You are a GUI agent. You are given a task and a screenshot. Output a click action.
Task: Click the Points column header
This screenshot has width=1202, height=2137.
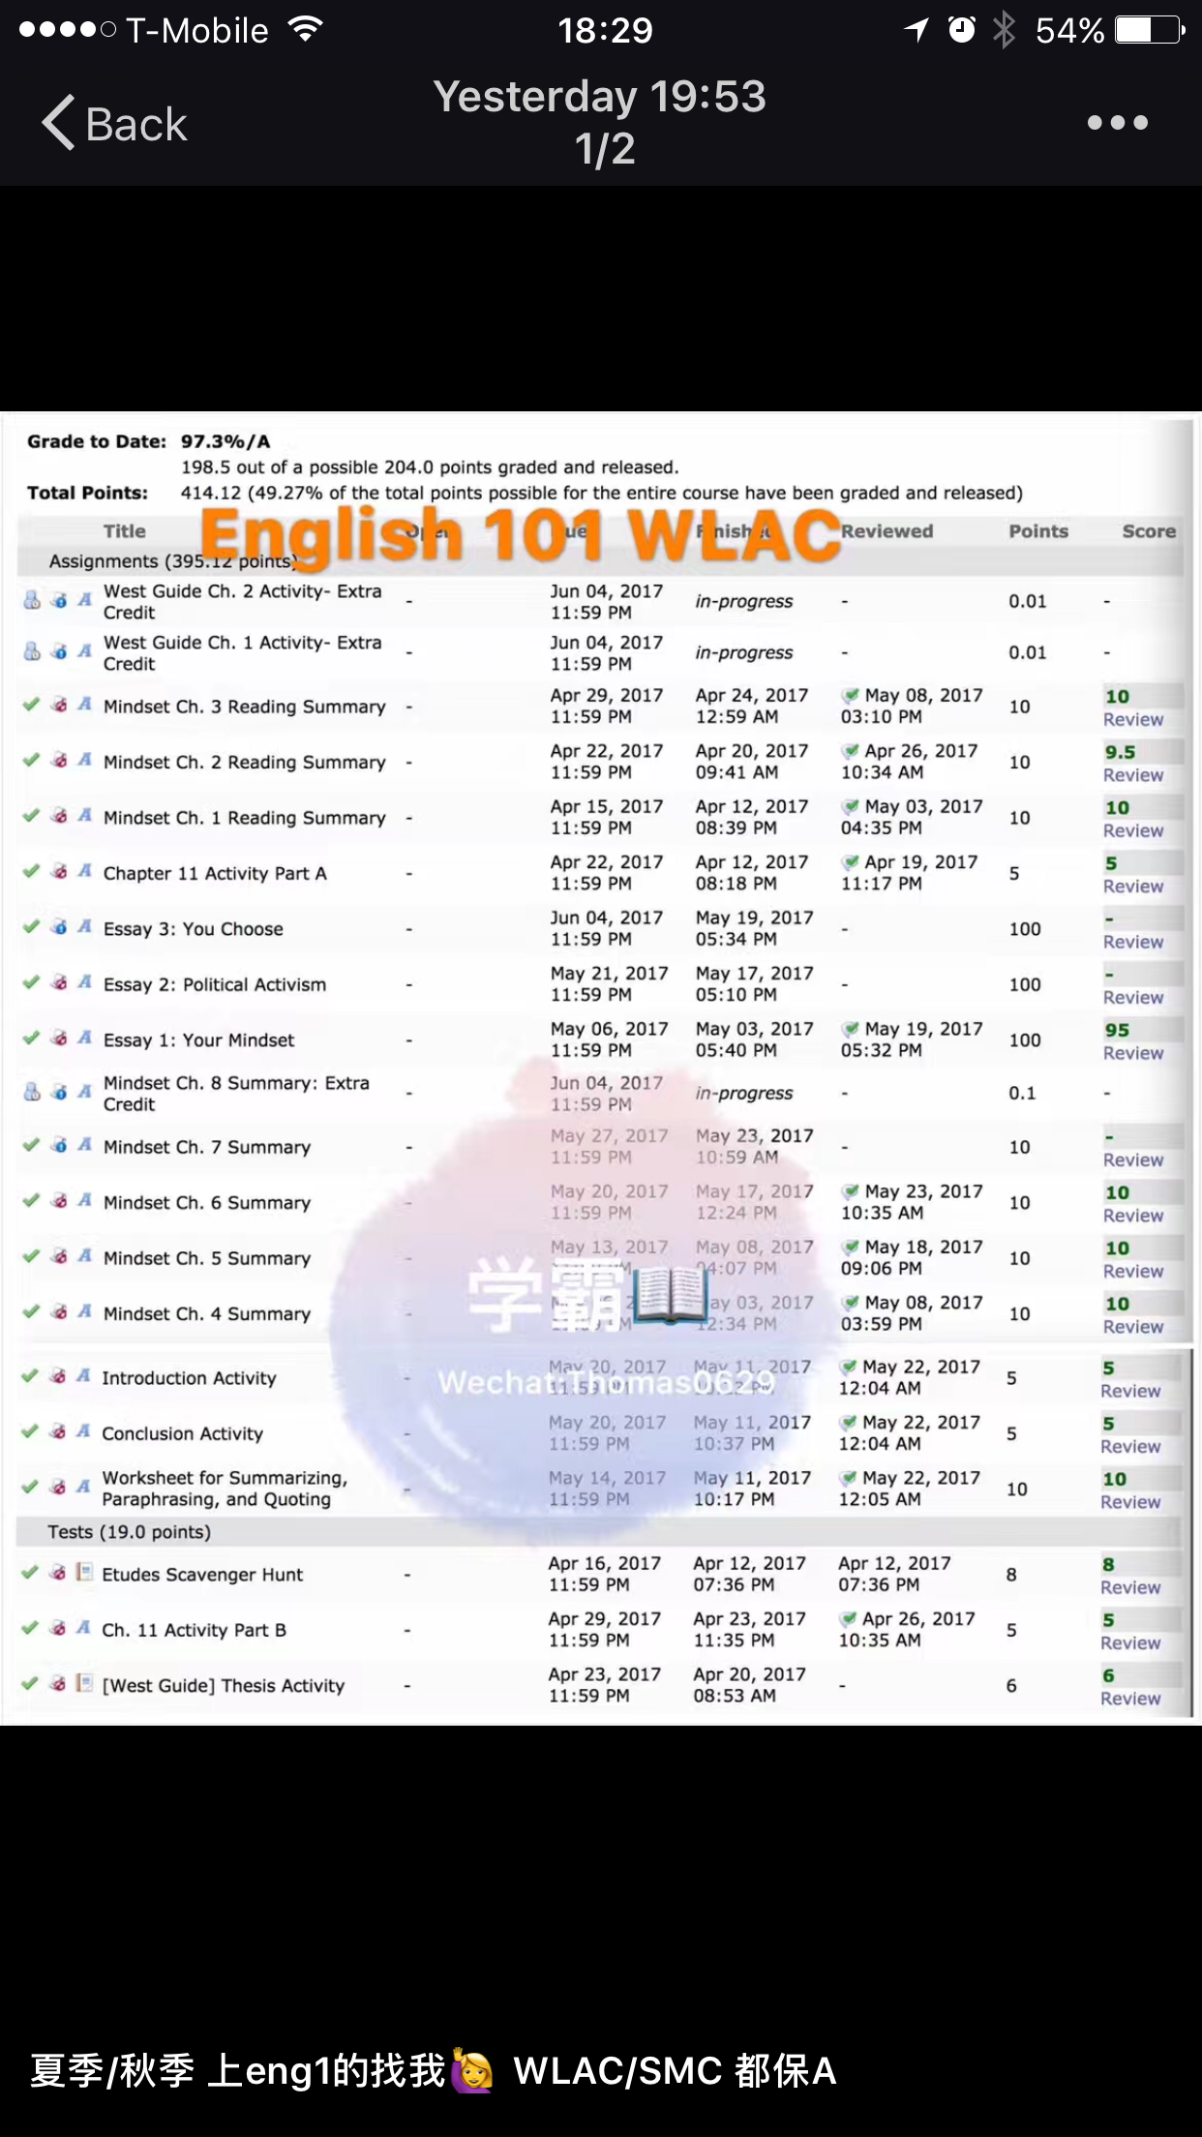pyautogui.click(x=1038, y=531)
